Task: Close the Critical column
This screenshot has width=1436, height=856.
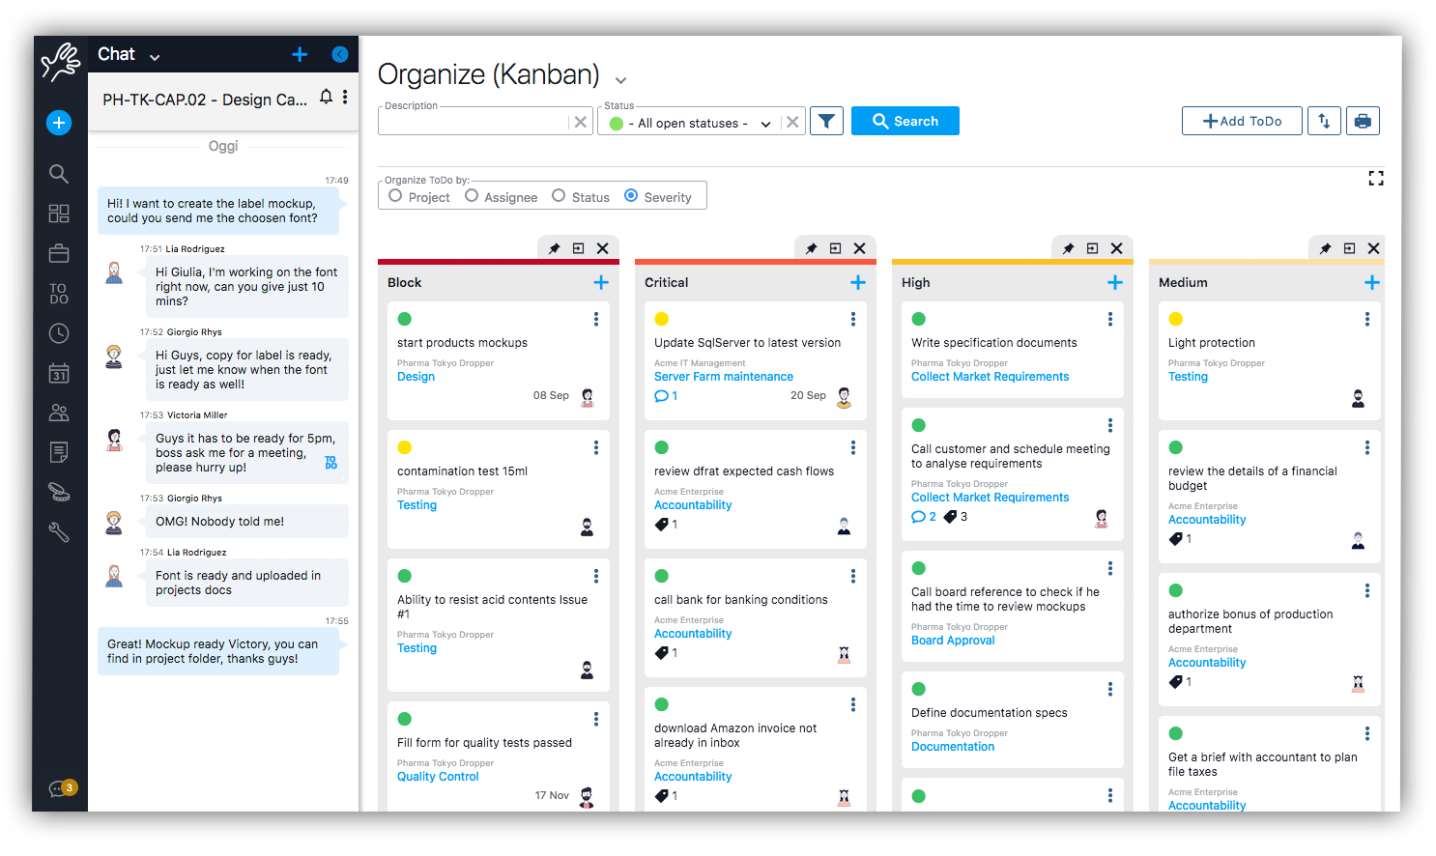Action: (x=859, y=248)
